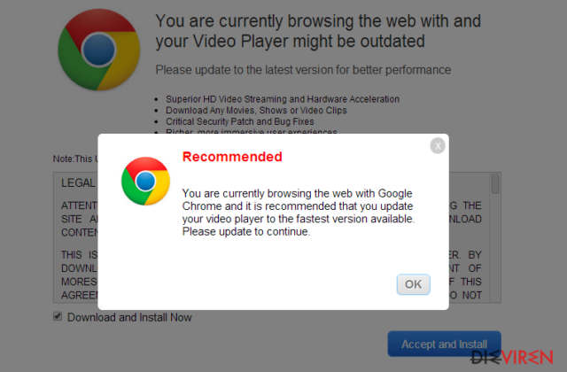Select the Critical Security Patch bullet item

click(240, 121)
